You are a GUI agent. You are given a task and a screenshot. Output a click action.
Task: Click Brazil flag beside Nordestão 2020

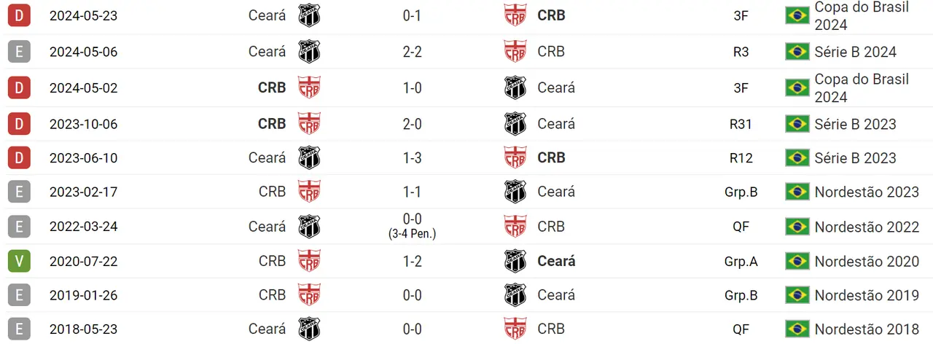[x=797, y=261]
